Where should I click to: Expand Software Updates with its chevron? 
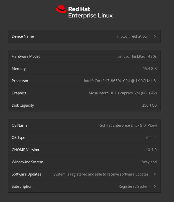click(155, 174)
